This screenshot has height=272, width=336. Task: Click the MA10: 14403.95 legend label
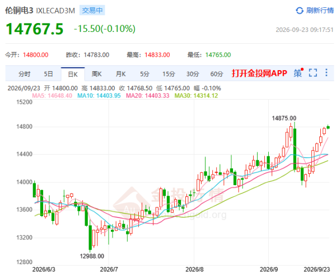coord(99,95)
